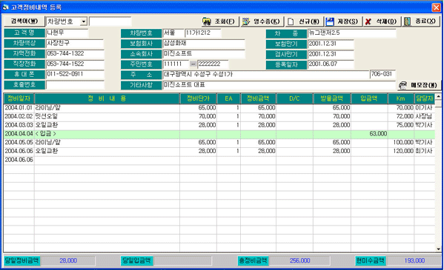The height and width of the screenshot is (270, 444).
Task: Click the 당일정비금액 value 28,000
Action: (x=68, y=260)
